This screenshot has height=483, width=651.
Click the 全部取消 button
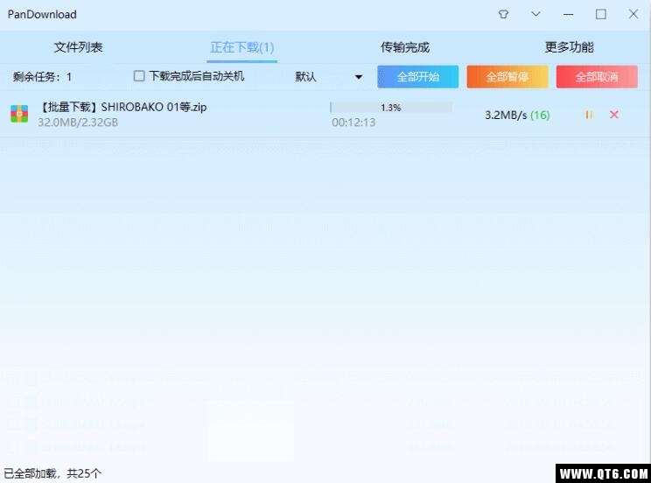click(x=597, y=76)
